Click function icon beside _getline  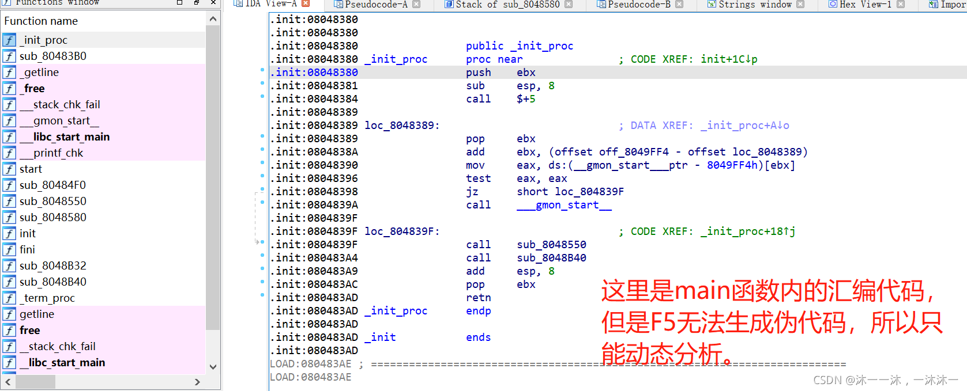pos(9,72)
